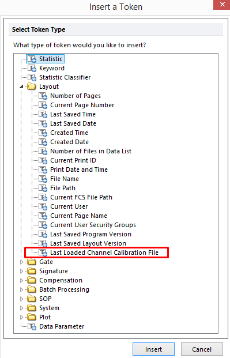The height and width of the screenshot is (358, 230).
Task: Click the Print Date and Time icon
Action: [43, 169]
